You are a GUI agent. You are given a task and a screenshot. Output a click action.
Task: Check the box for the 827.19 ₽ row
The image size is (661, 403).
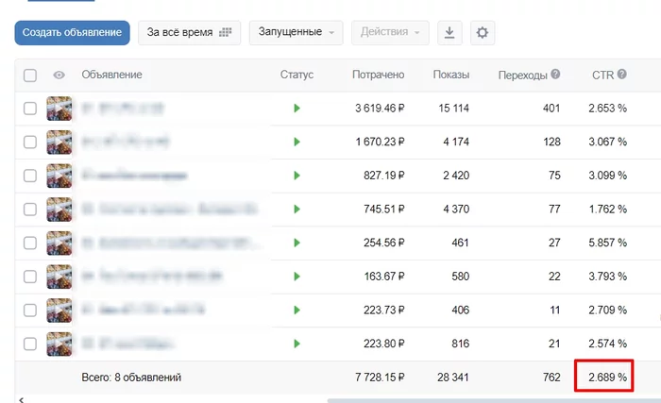[30, 176]
